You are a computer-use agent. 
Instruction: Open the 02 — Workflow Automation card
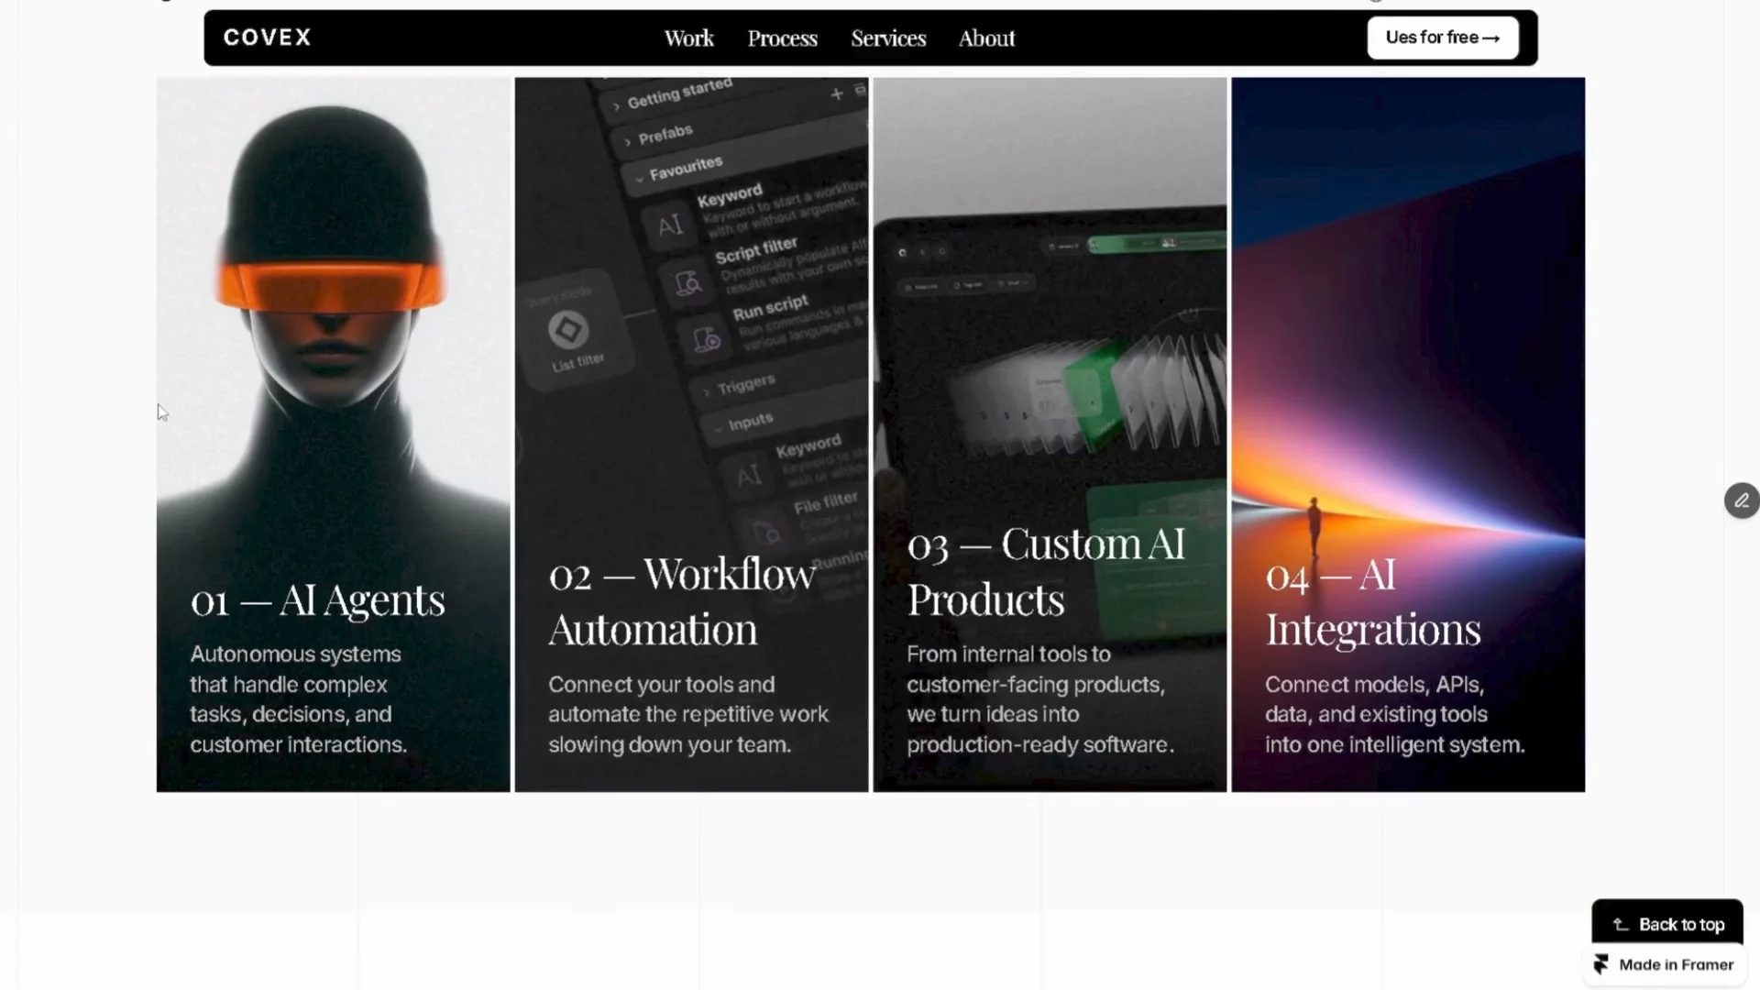click(x=691, y=434)
